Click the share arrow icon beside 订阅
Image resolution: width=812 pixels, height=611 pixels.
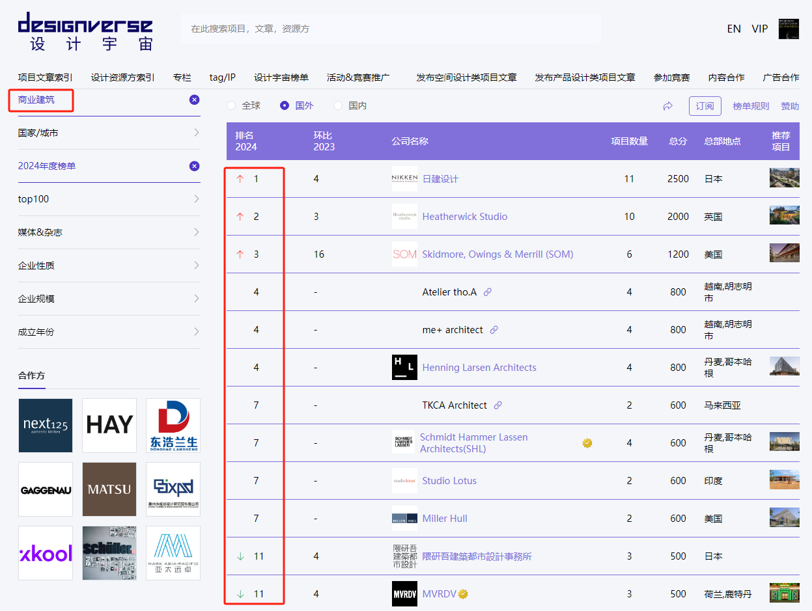pyautogui.click(x=667, y=106)
